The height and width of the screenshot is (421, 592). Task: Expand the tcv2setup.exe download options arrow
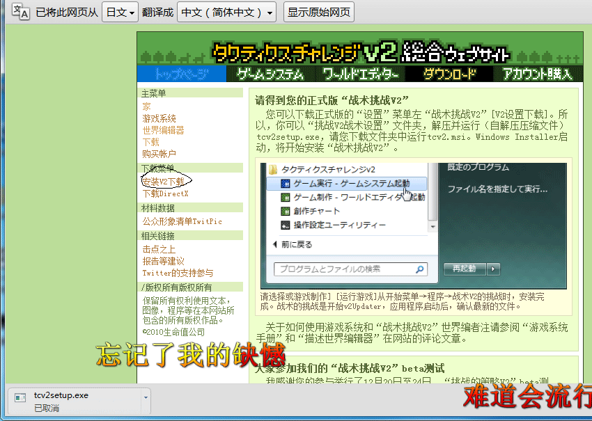[146, 397]
